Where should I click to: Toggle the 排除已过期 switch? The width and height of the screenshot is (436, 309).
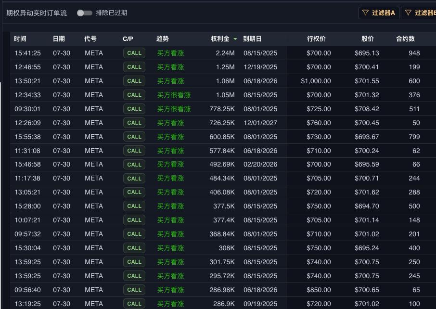coord(84,13)
